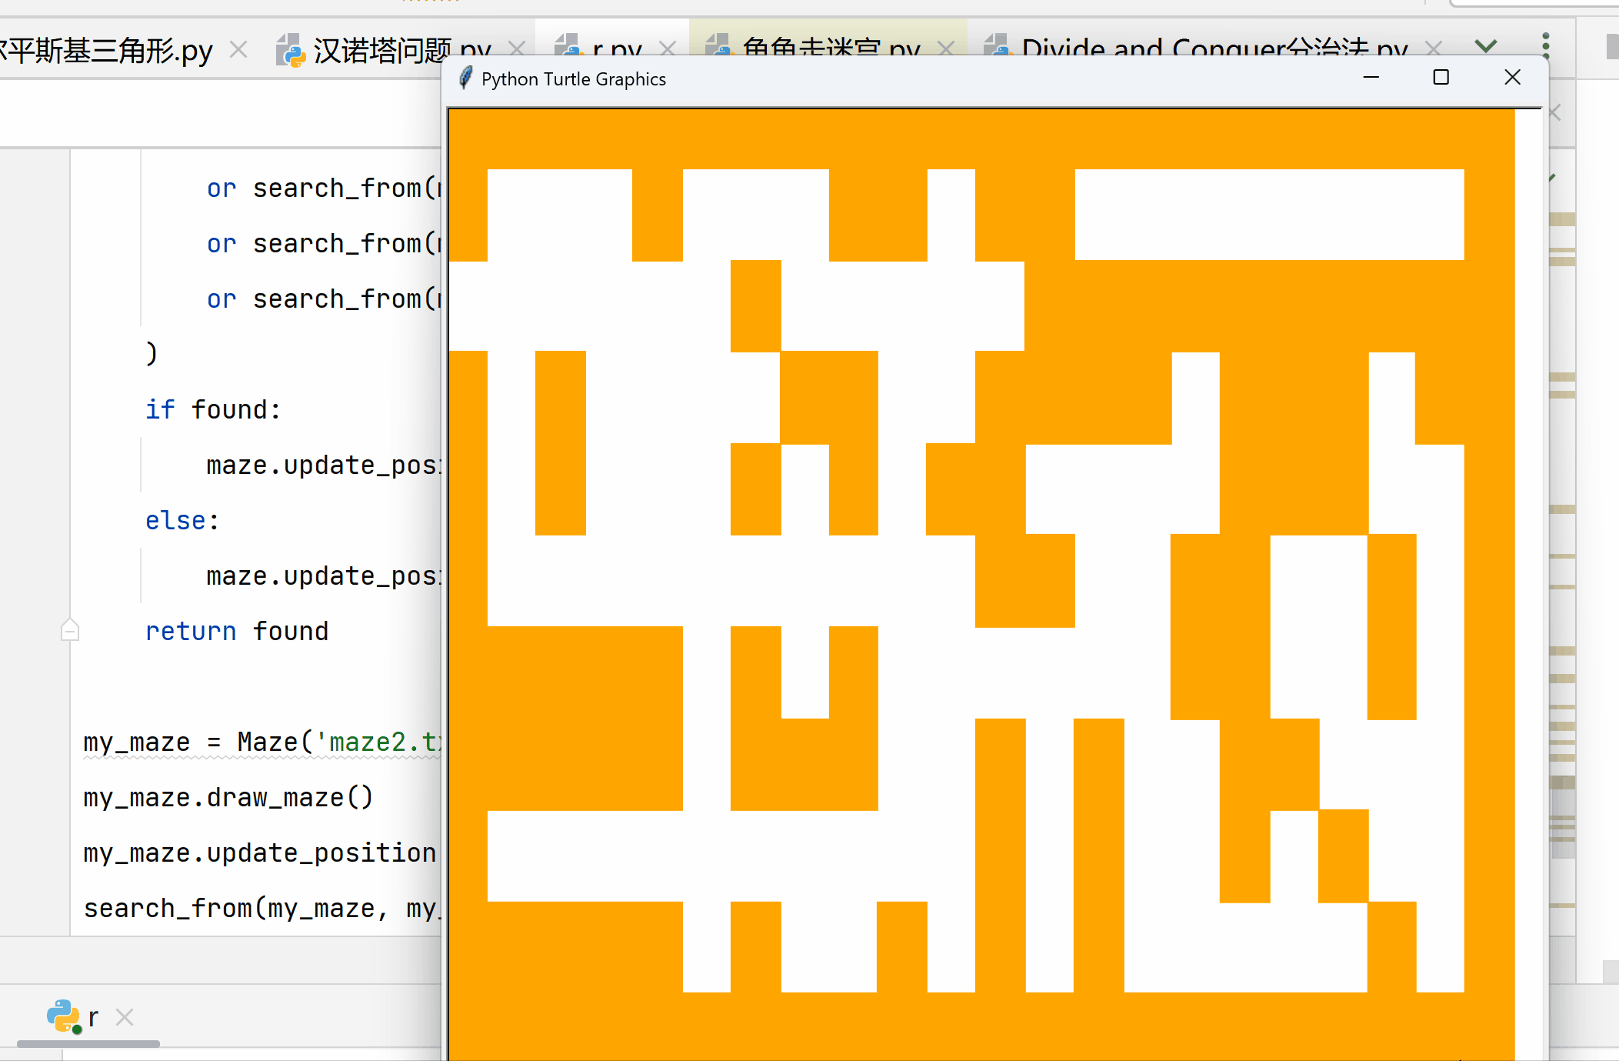Minimize the Python Turtle Graphics window
This screenshot has width=1619, height=1061.
[x=1371, y=78]
